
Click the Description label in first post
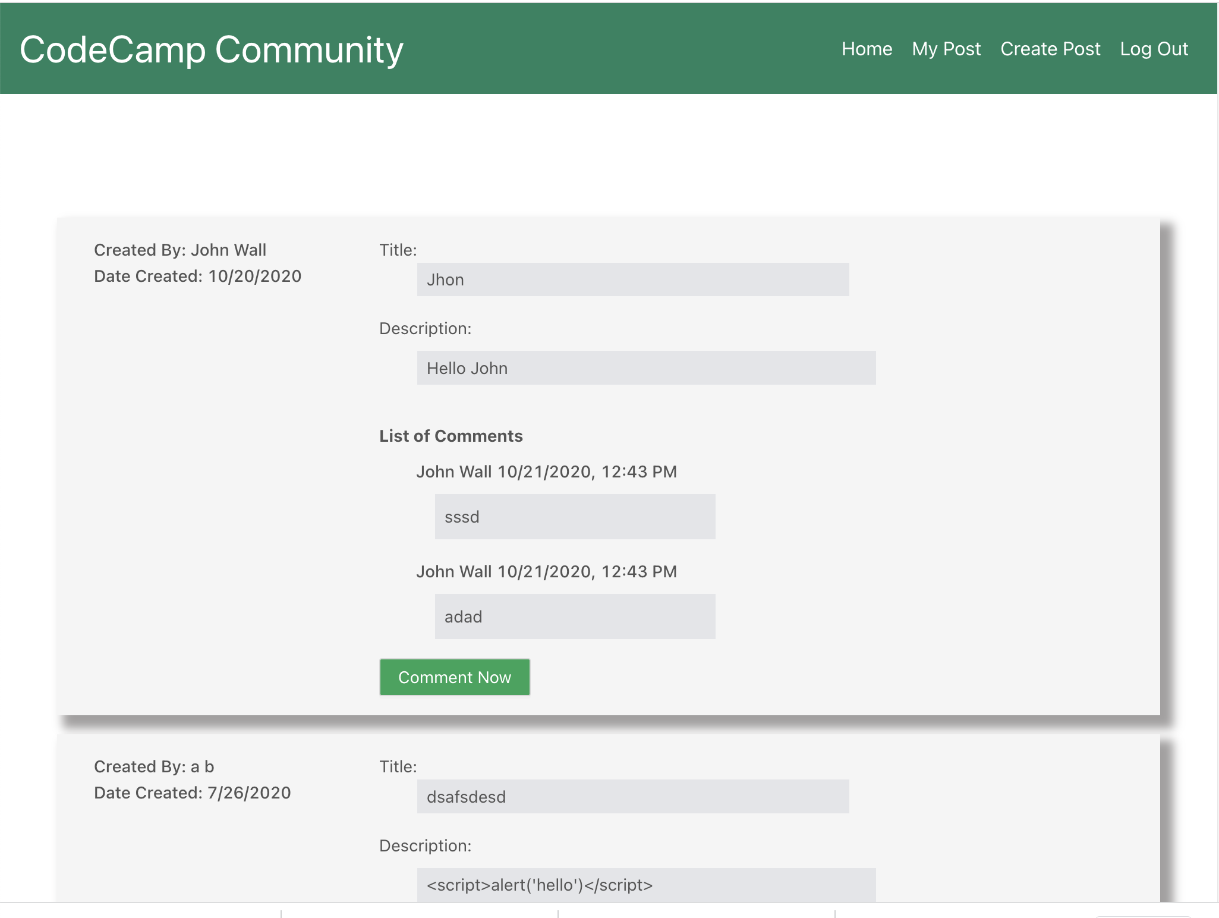click(425, 328)
